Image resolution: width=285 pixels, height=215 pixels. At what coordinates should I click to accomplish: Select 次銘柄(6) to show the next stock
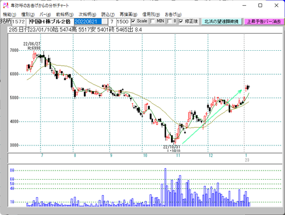87,14
